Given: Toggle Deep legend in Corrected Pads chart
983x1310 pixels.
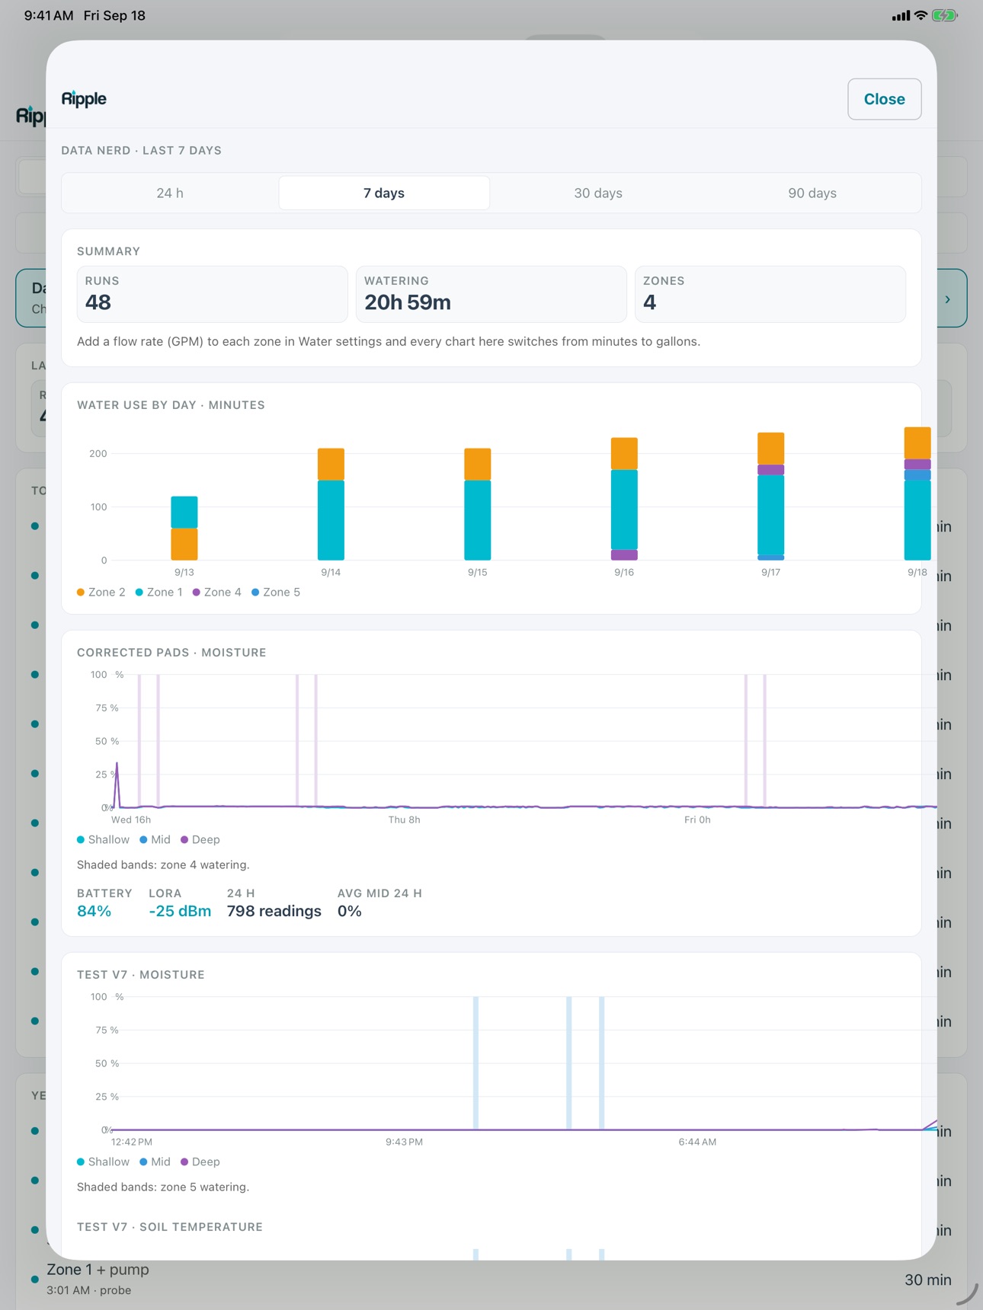Looking at the screenshot, I should (x=200, y=839).
